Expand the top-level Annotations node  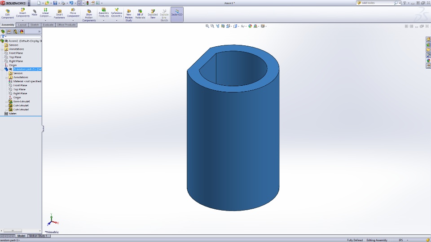tap(2, 49)
